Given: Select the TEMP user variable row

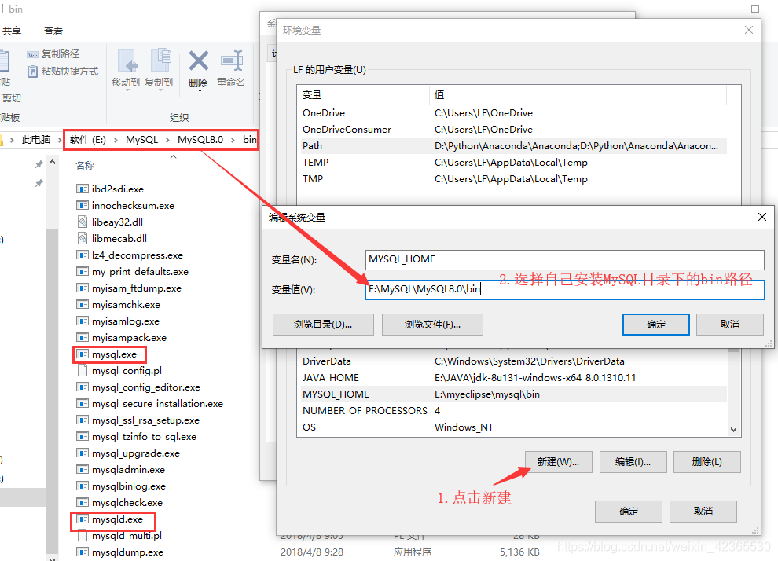Looking at the screenshot, I should click(x=512, y=162).
